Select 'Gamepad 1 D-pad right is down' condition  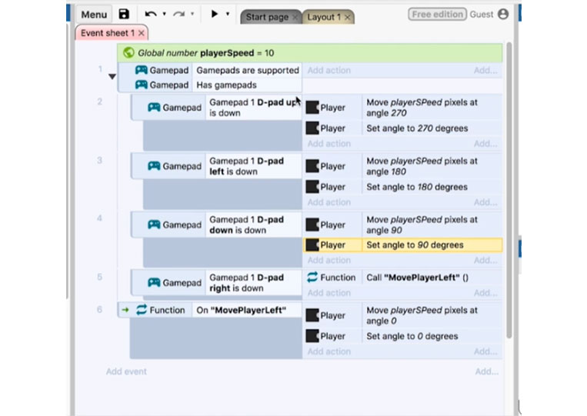[254, 283]
